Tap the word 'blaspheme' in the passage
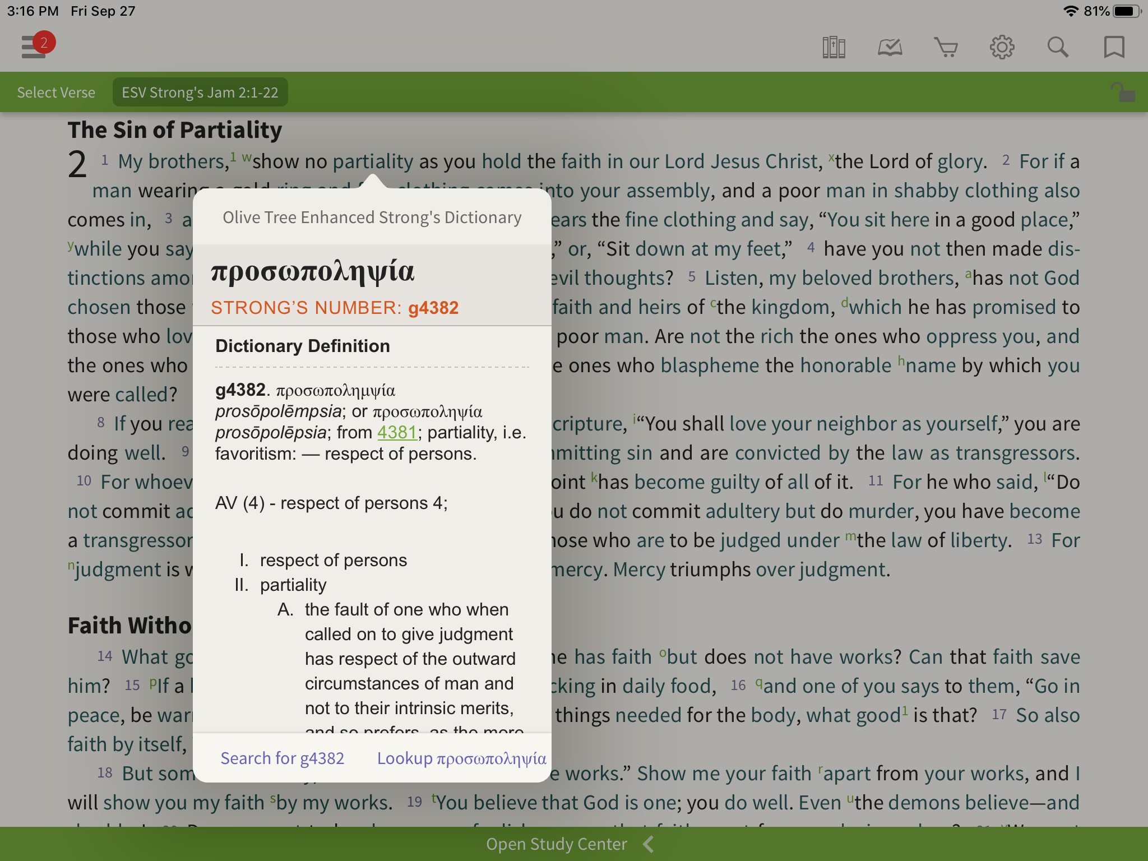The image size is (1148, 861). tap(710, 365)
